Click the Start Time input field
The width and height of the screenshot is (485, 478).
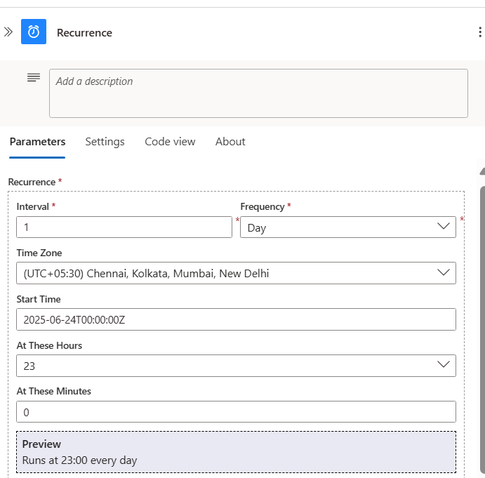pos(236,319)
